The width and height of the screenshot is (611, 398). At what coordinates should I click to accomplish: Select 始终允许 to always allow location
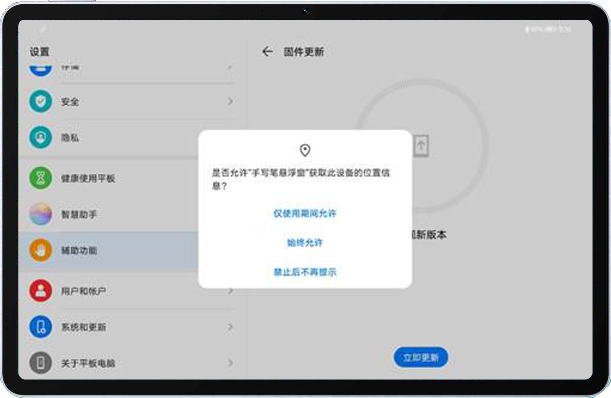pyautogui.click(x=305, y=243)
